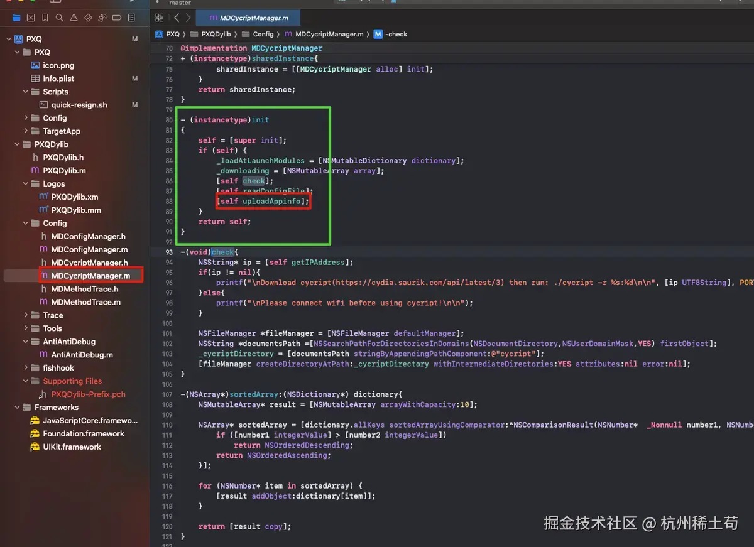
Task: Collapse the Frameworks group
Action: [17, 408]
